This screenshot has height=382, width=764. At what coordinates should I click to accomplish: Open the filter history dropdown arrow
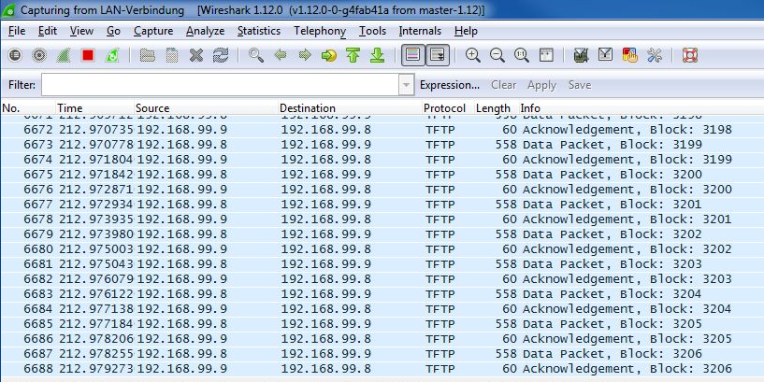405,85
